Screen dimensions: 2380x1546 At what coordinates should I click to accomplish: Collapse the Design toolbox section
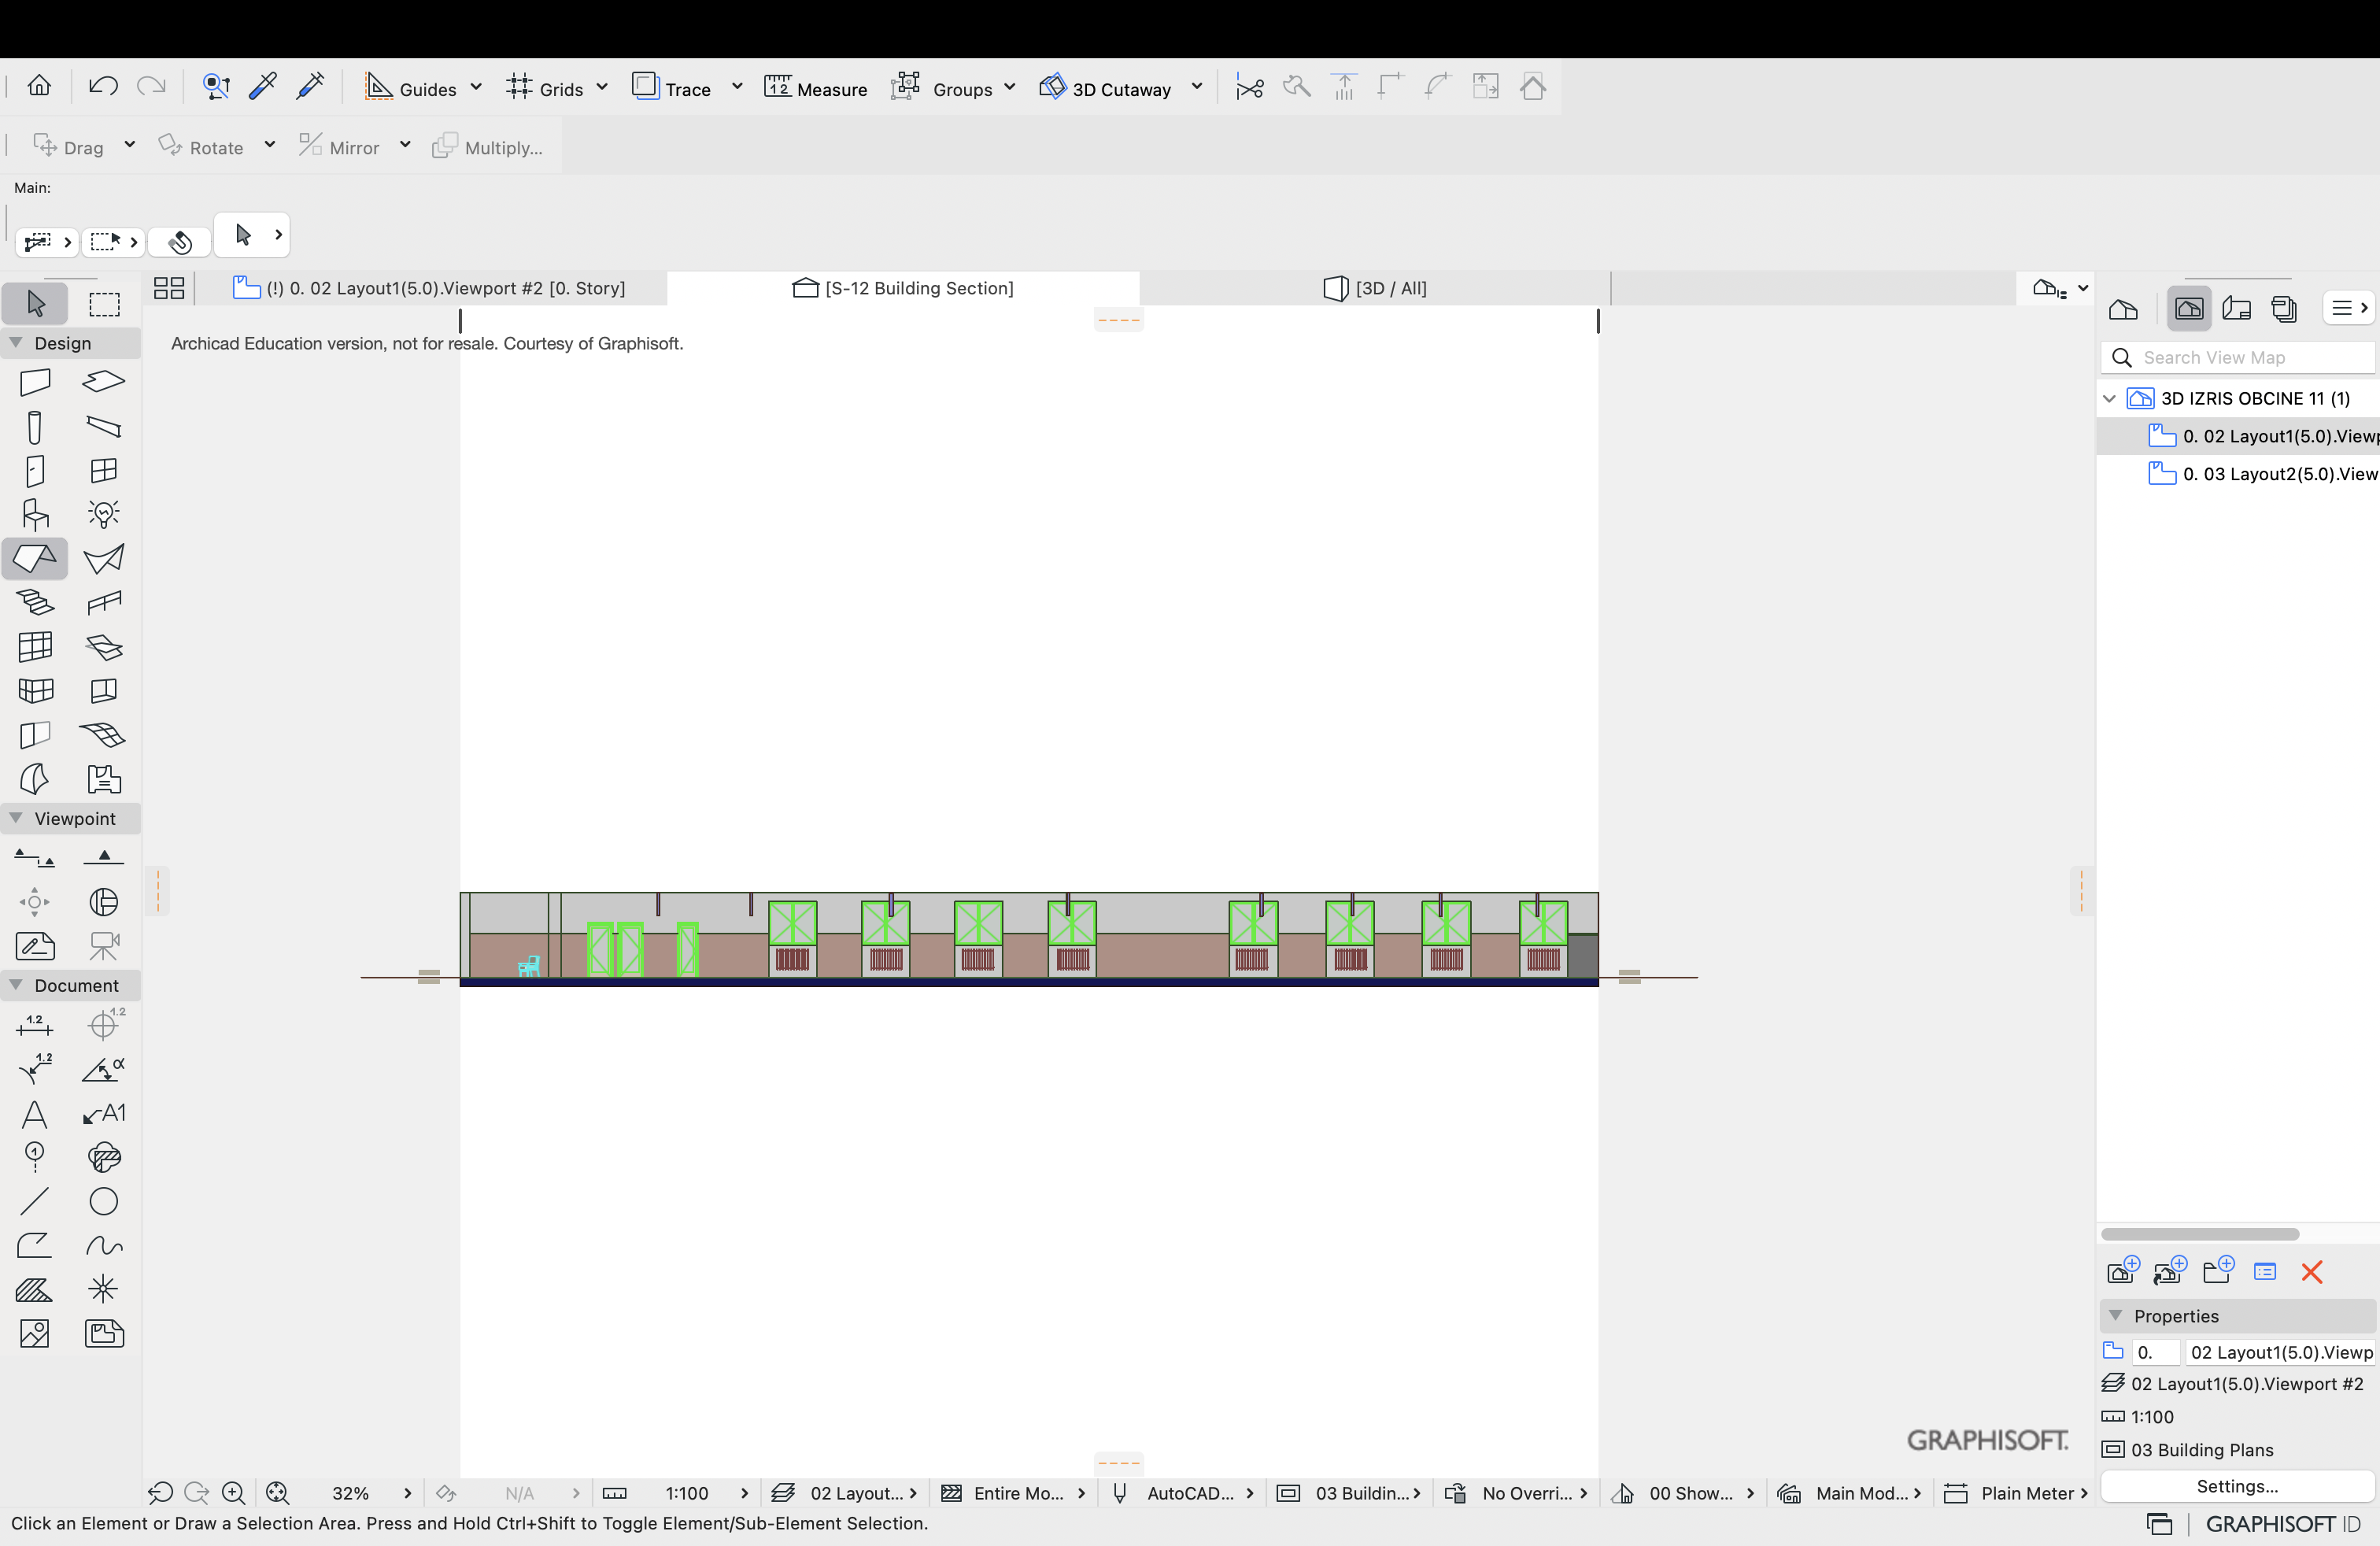point(16,343)
